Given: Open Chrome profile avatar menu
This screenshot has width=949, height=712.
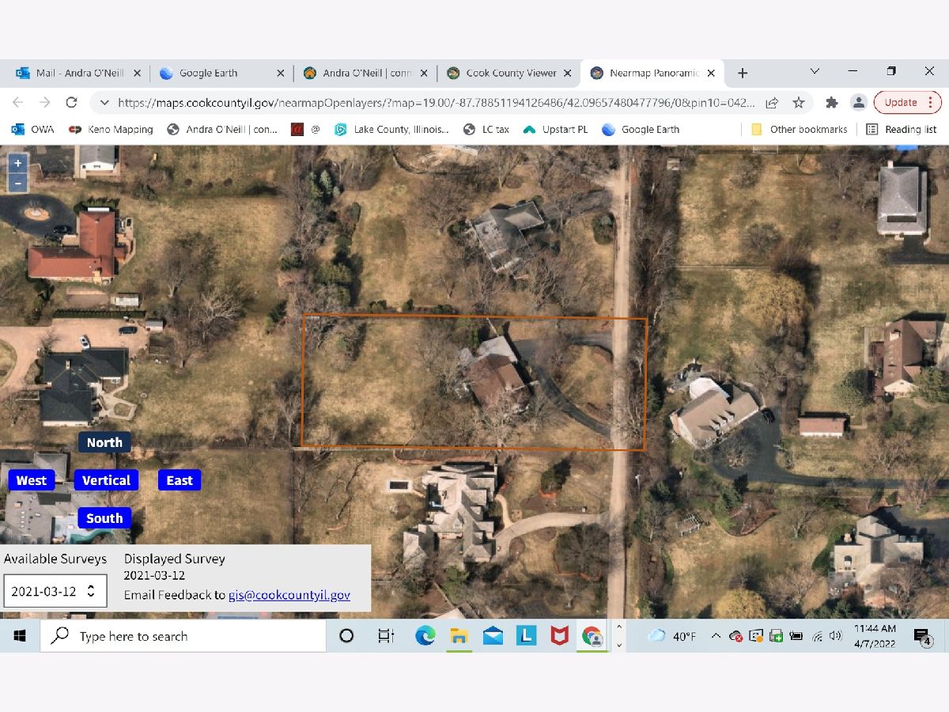Looking at the screenshot, I should pyautogui.click(x=858, y=102).
